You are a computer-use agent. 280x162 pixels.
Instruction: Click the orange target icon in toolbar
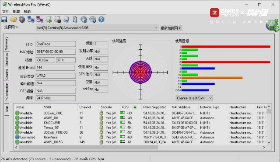pos(22,19)
